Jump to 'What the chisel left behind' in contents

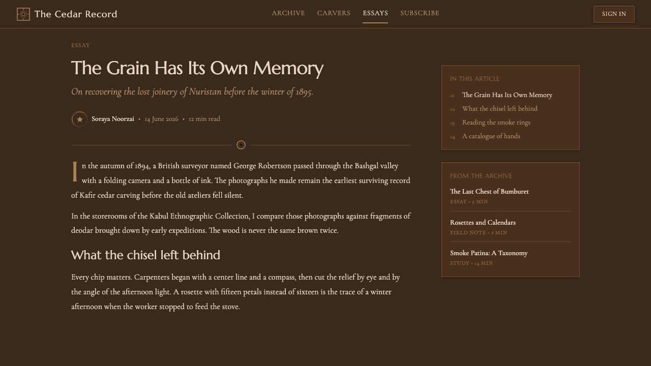[x=500, y=109]
